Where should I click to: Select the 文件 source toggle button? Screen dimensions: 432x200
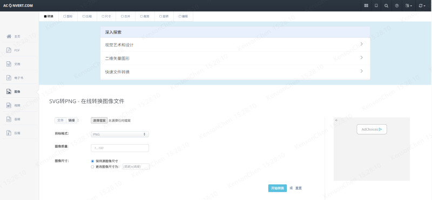[x=60, y=120]
